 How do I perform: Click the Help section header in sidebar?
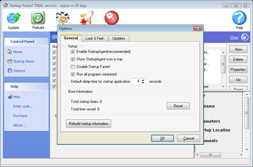point(26,86)
